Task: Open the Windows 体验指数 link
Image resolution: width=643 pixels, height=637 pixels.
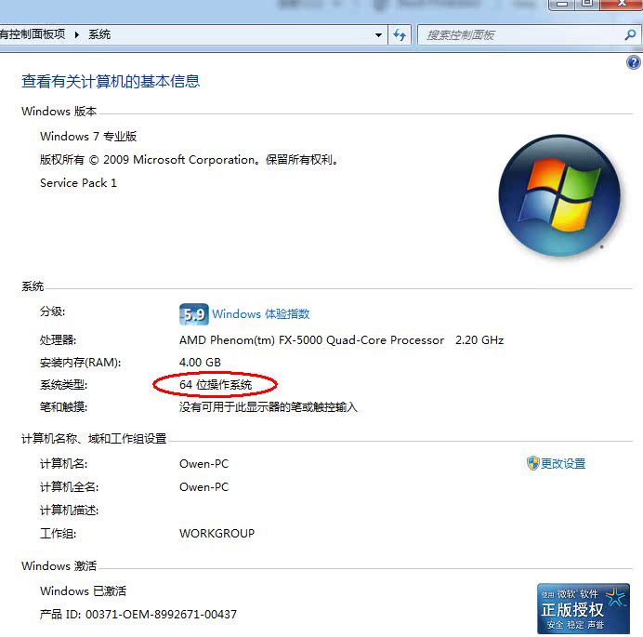Action: tap(261, 314)
